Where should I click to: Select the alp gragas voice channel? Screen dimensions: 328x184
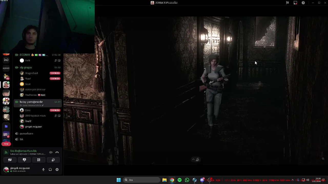pyautogui.click(x=38, y=67)
